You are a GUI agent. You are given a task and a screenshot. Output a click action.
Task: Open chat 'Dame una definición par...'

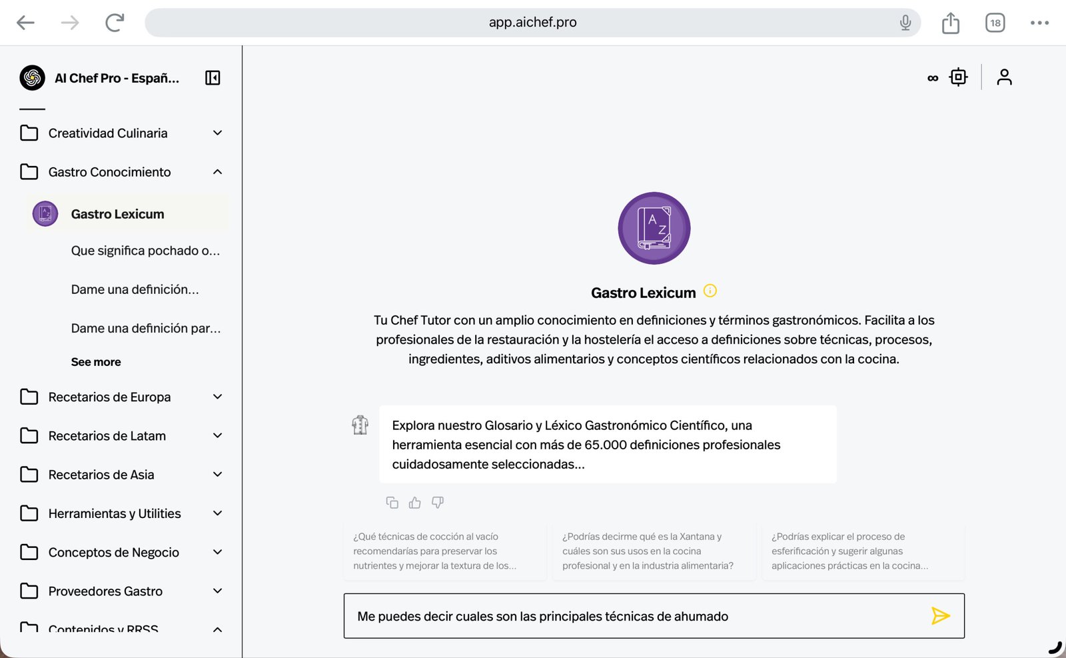146,328
